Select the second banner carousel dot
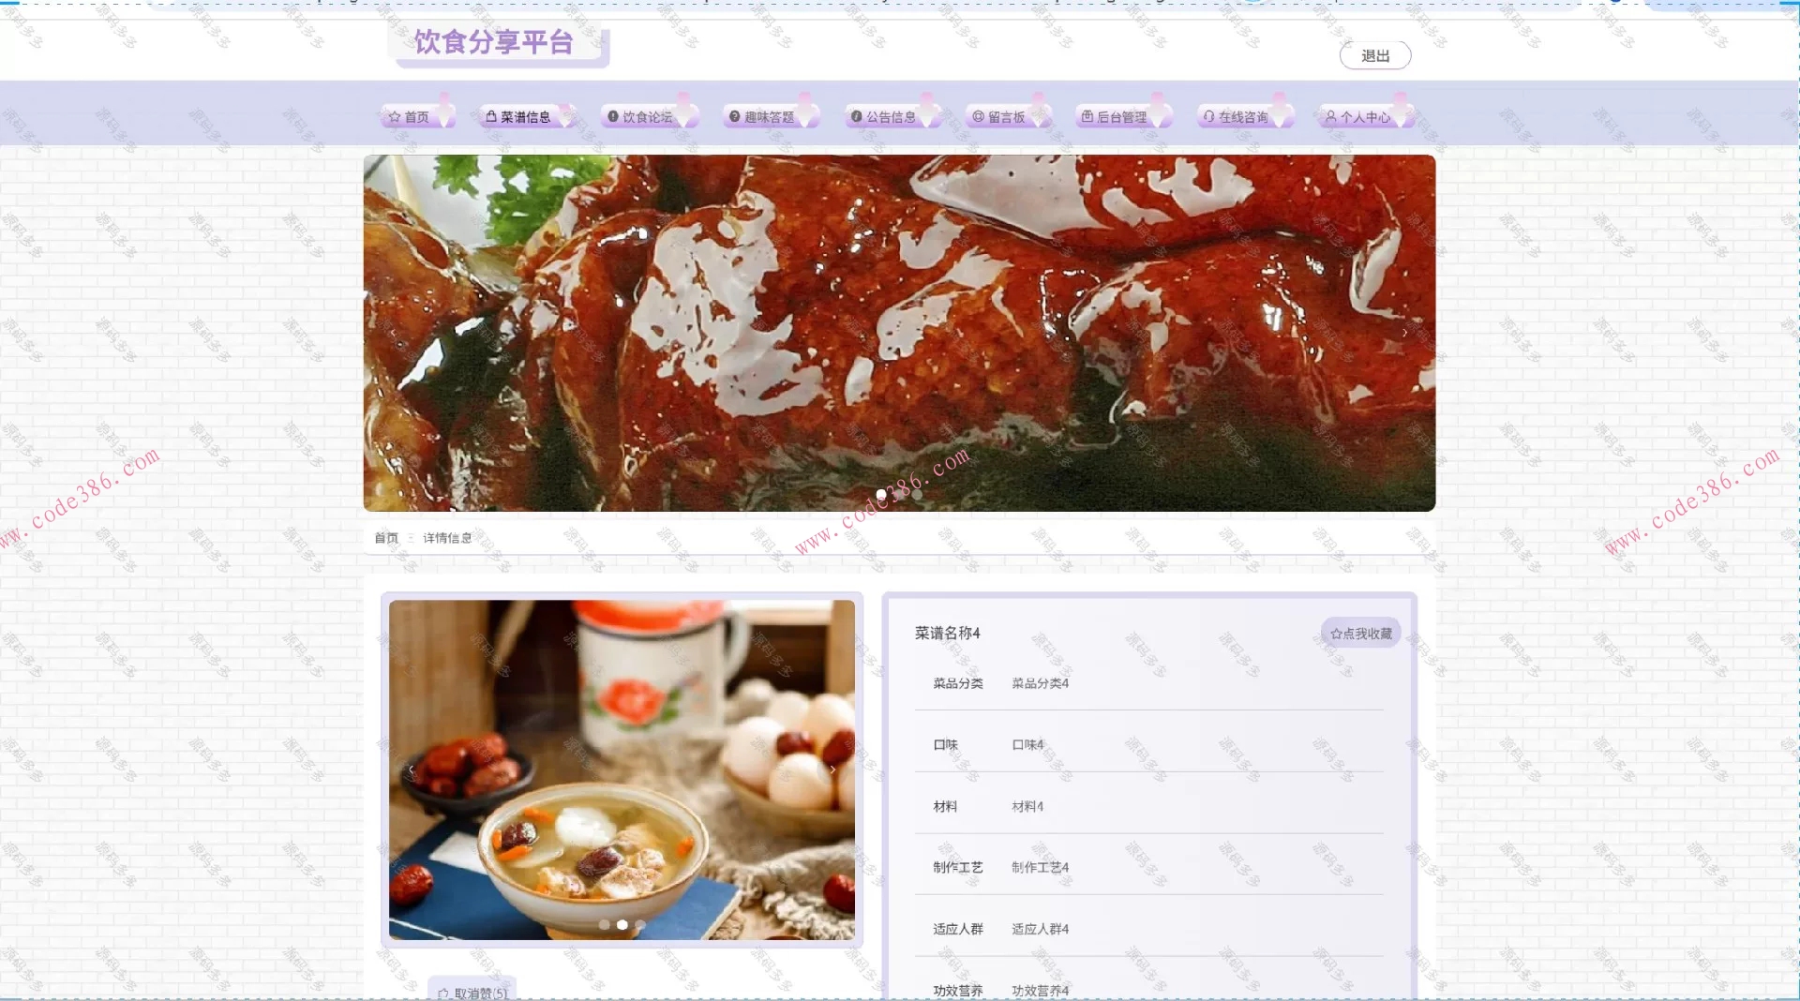The width and height of the screenshot is (1800, 1001). (x=898, y=494)
